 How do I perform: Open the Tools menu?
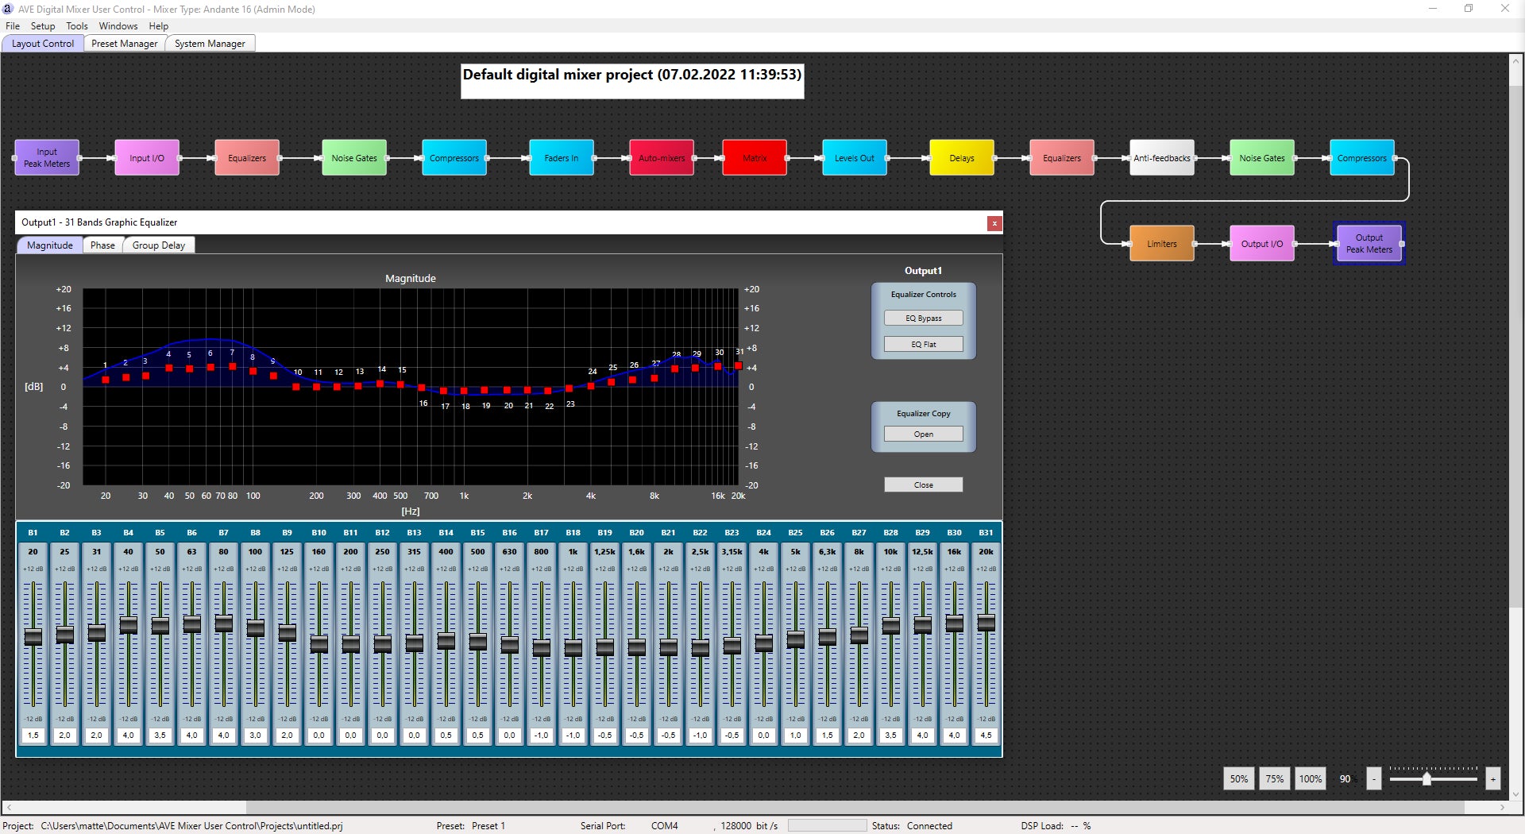[77, 26]
